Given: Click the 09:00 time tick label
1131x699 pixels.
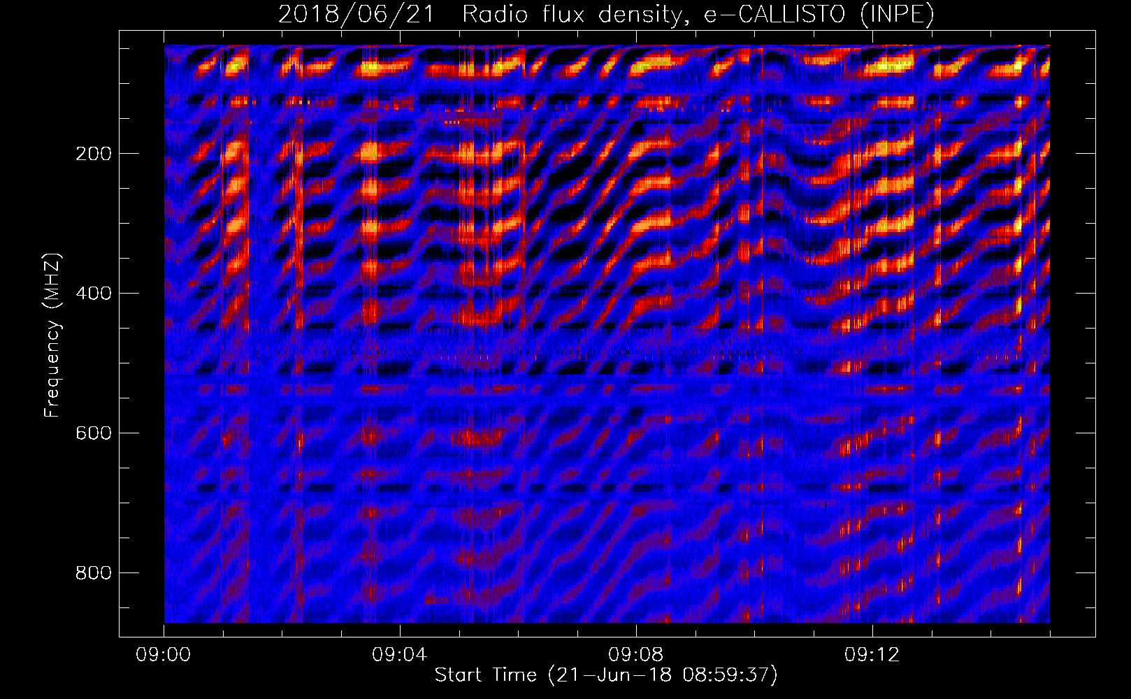Looking at the screenshot, I should 164,655.
